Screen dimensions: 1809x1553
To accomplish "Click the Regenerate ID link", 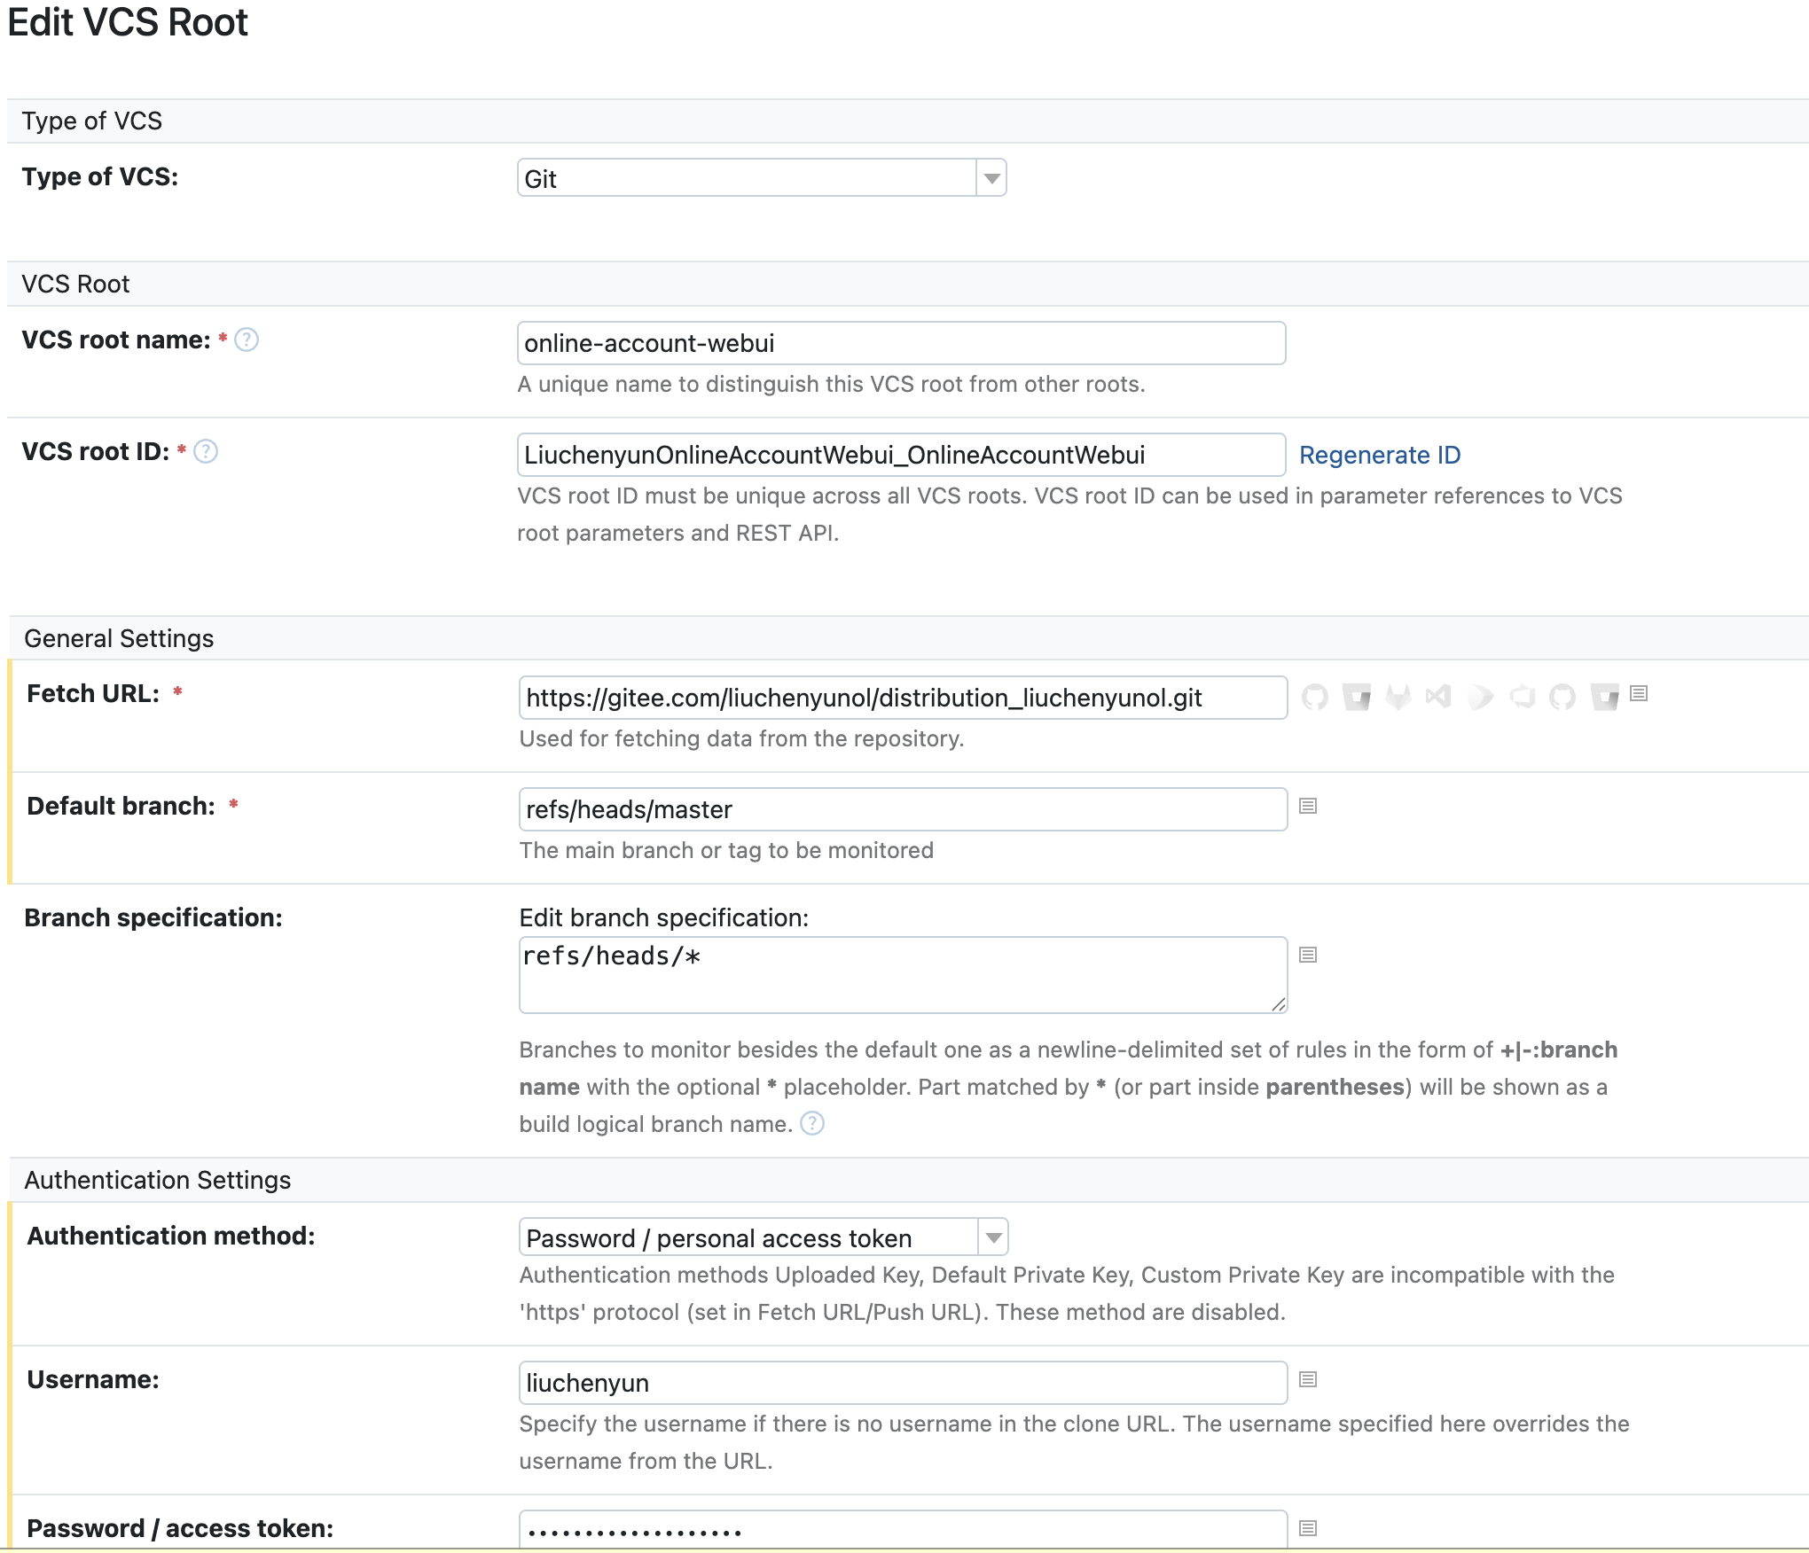I will point(1379,455).
